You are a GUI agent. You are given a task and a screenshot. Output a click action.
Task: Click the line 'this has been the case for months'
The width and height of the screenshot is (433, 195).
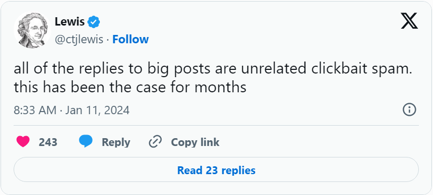tap(130, 87)
